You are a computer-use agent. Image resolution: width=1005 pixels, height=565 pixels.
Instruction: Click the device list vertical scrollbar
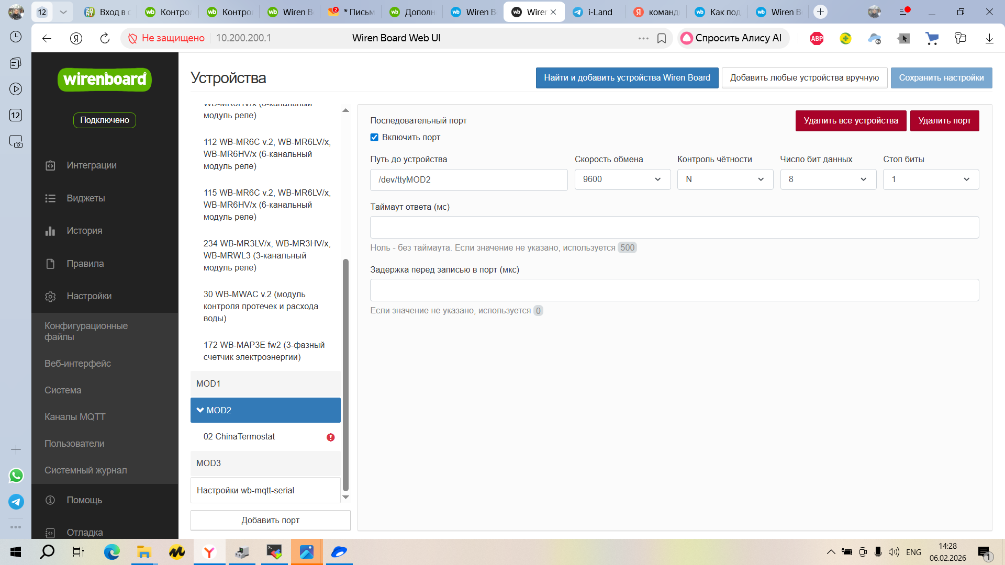pyautogui.click(x=345, y=374)
